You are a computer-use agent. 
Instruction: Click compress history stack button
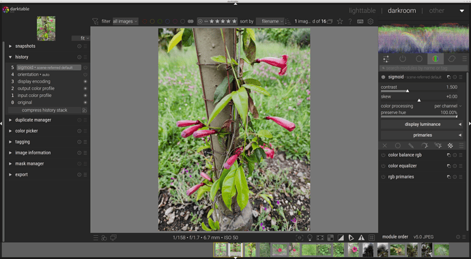point(44,110)
